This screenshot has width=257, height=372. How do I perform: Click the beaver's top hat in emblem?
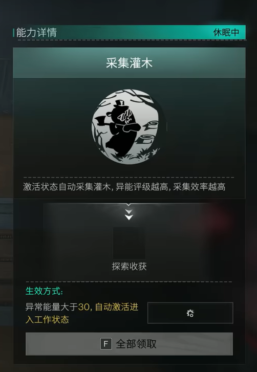[120, 103]
